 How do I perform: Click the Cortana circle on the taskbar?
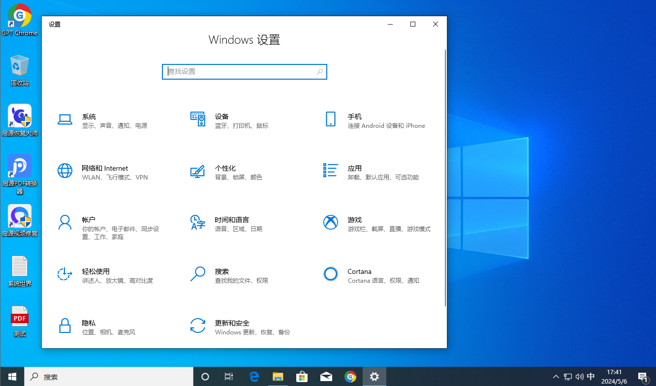point(205,377)
